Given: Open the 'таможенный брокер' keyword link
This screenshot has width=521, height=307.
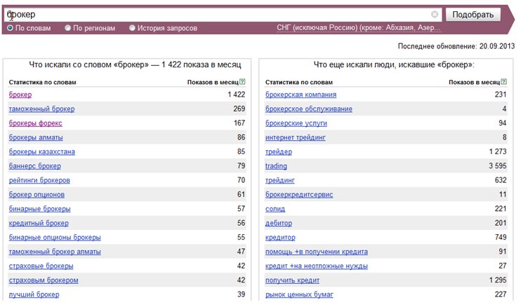Looking at the screenshot, I should [42, 109].
